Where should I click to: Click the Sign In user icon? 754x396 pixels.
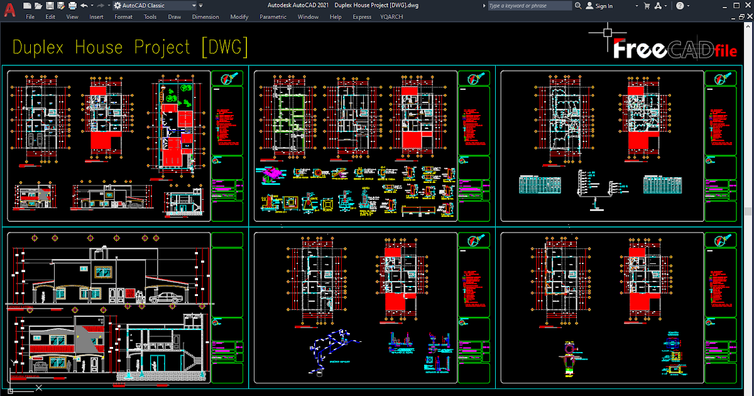click(x=589, y=6)
